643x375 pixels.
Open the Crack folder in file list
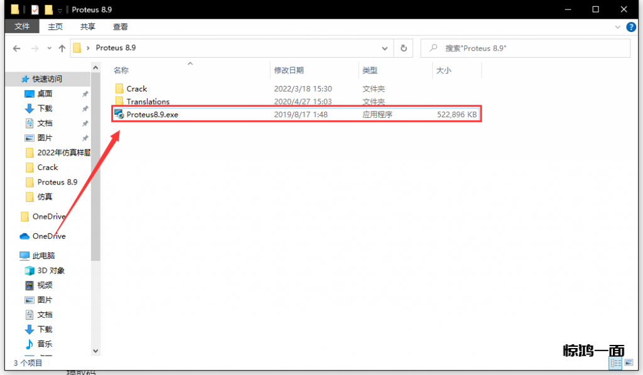click(x=136, y=89)
